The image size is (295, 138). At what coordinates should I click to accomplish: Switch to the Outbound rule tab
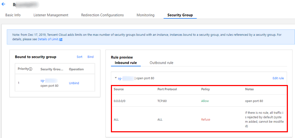point(161,63)
